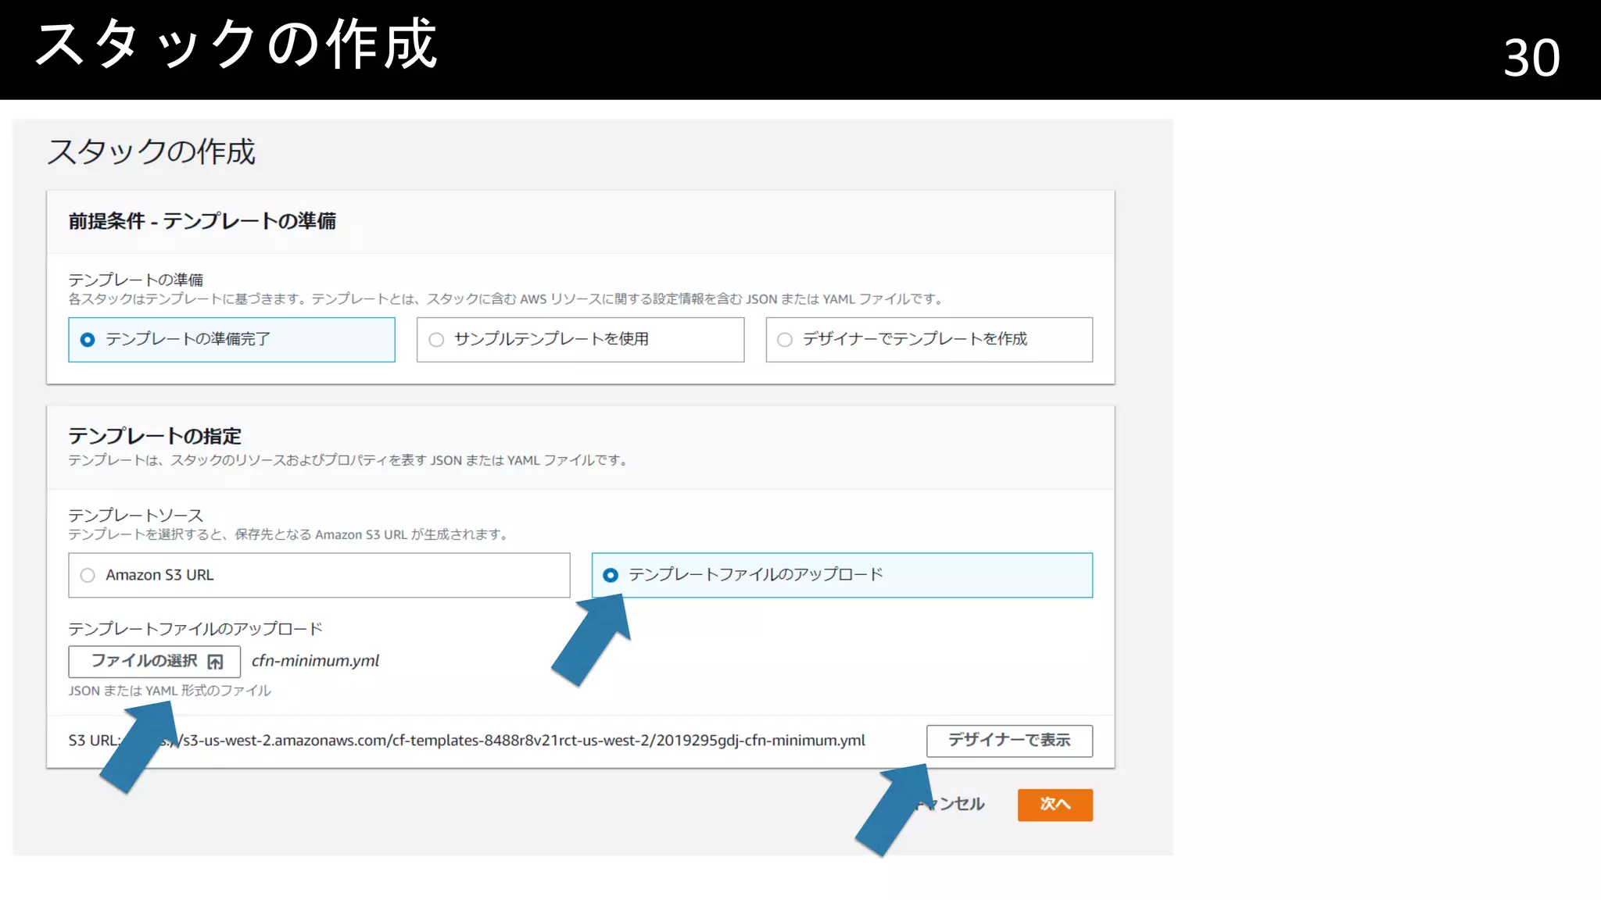Click the 'デザイナーで表示' button
This screenshot has width=1601, height=900.
(x=1008, y=741)
